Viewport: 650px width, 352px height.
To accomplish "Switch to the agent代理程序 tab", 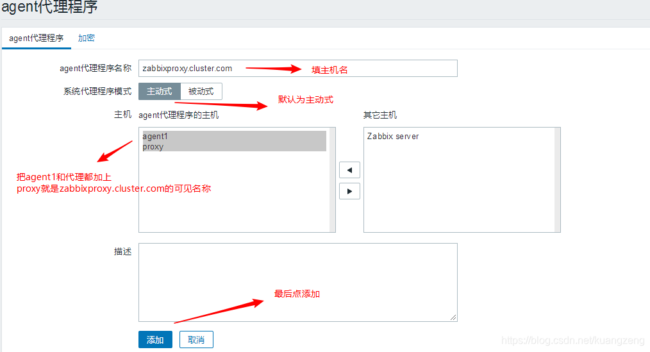I will click(x=37, y=38).
